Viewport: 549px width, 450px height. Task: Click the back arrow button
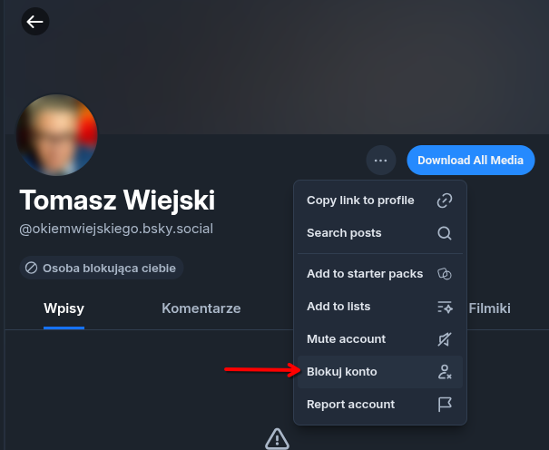[34, 22]
